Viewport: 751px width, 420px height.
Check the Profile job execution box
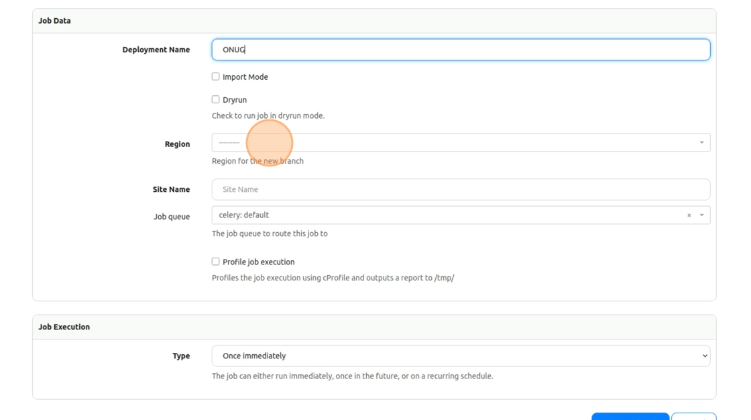click(x=216, y=262)
